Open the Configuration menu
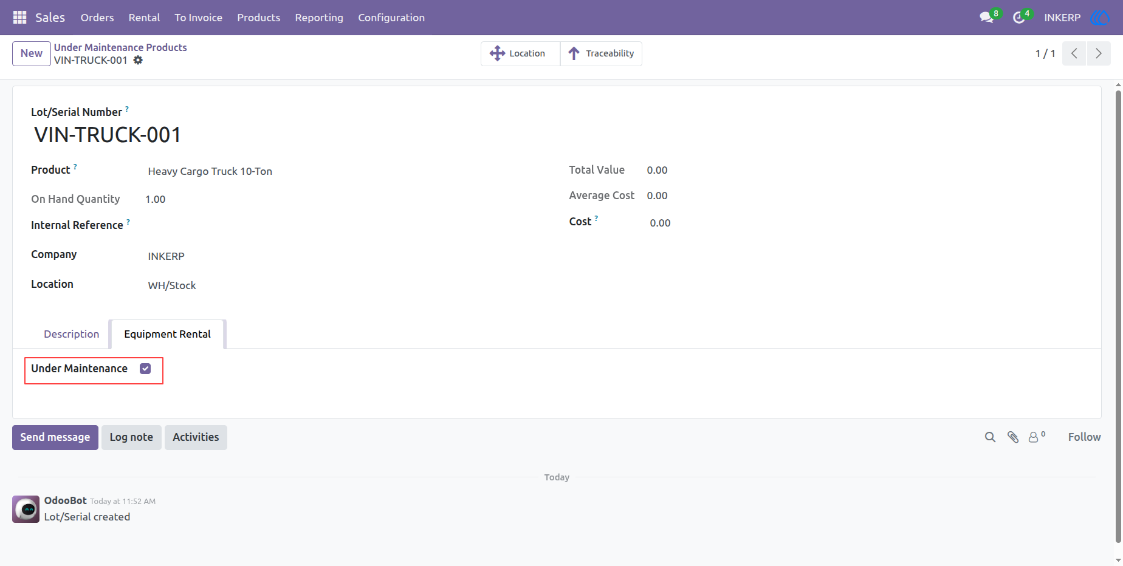Image resolution: width=1123 pixels, height=566 pixels. 391,18
